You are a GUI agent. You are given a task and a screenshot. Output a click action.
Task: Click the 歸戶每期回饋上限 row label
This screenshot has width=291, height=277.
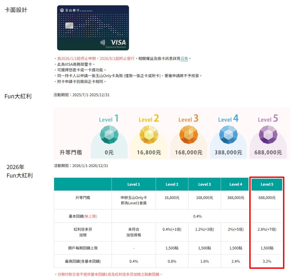click(x=83, y=248)
